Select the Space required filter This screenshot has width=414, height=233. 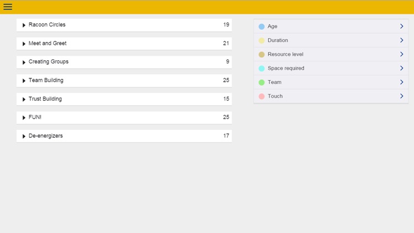pyautogui.click(x=286, y=68)
